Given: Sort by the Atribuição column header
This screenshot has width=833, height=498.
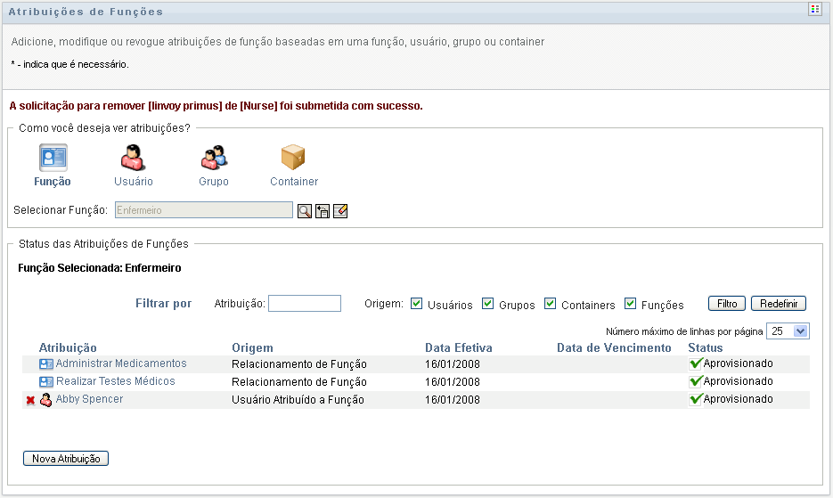Looking at the screenshot, I should click(68, 347).
